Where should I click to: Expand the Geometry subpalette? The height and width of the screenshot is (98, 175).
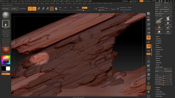(158, 39)
